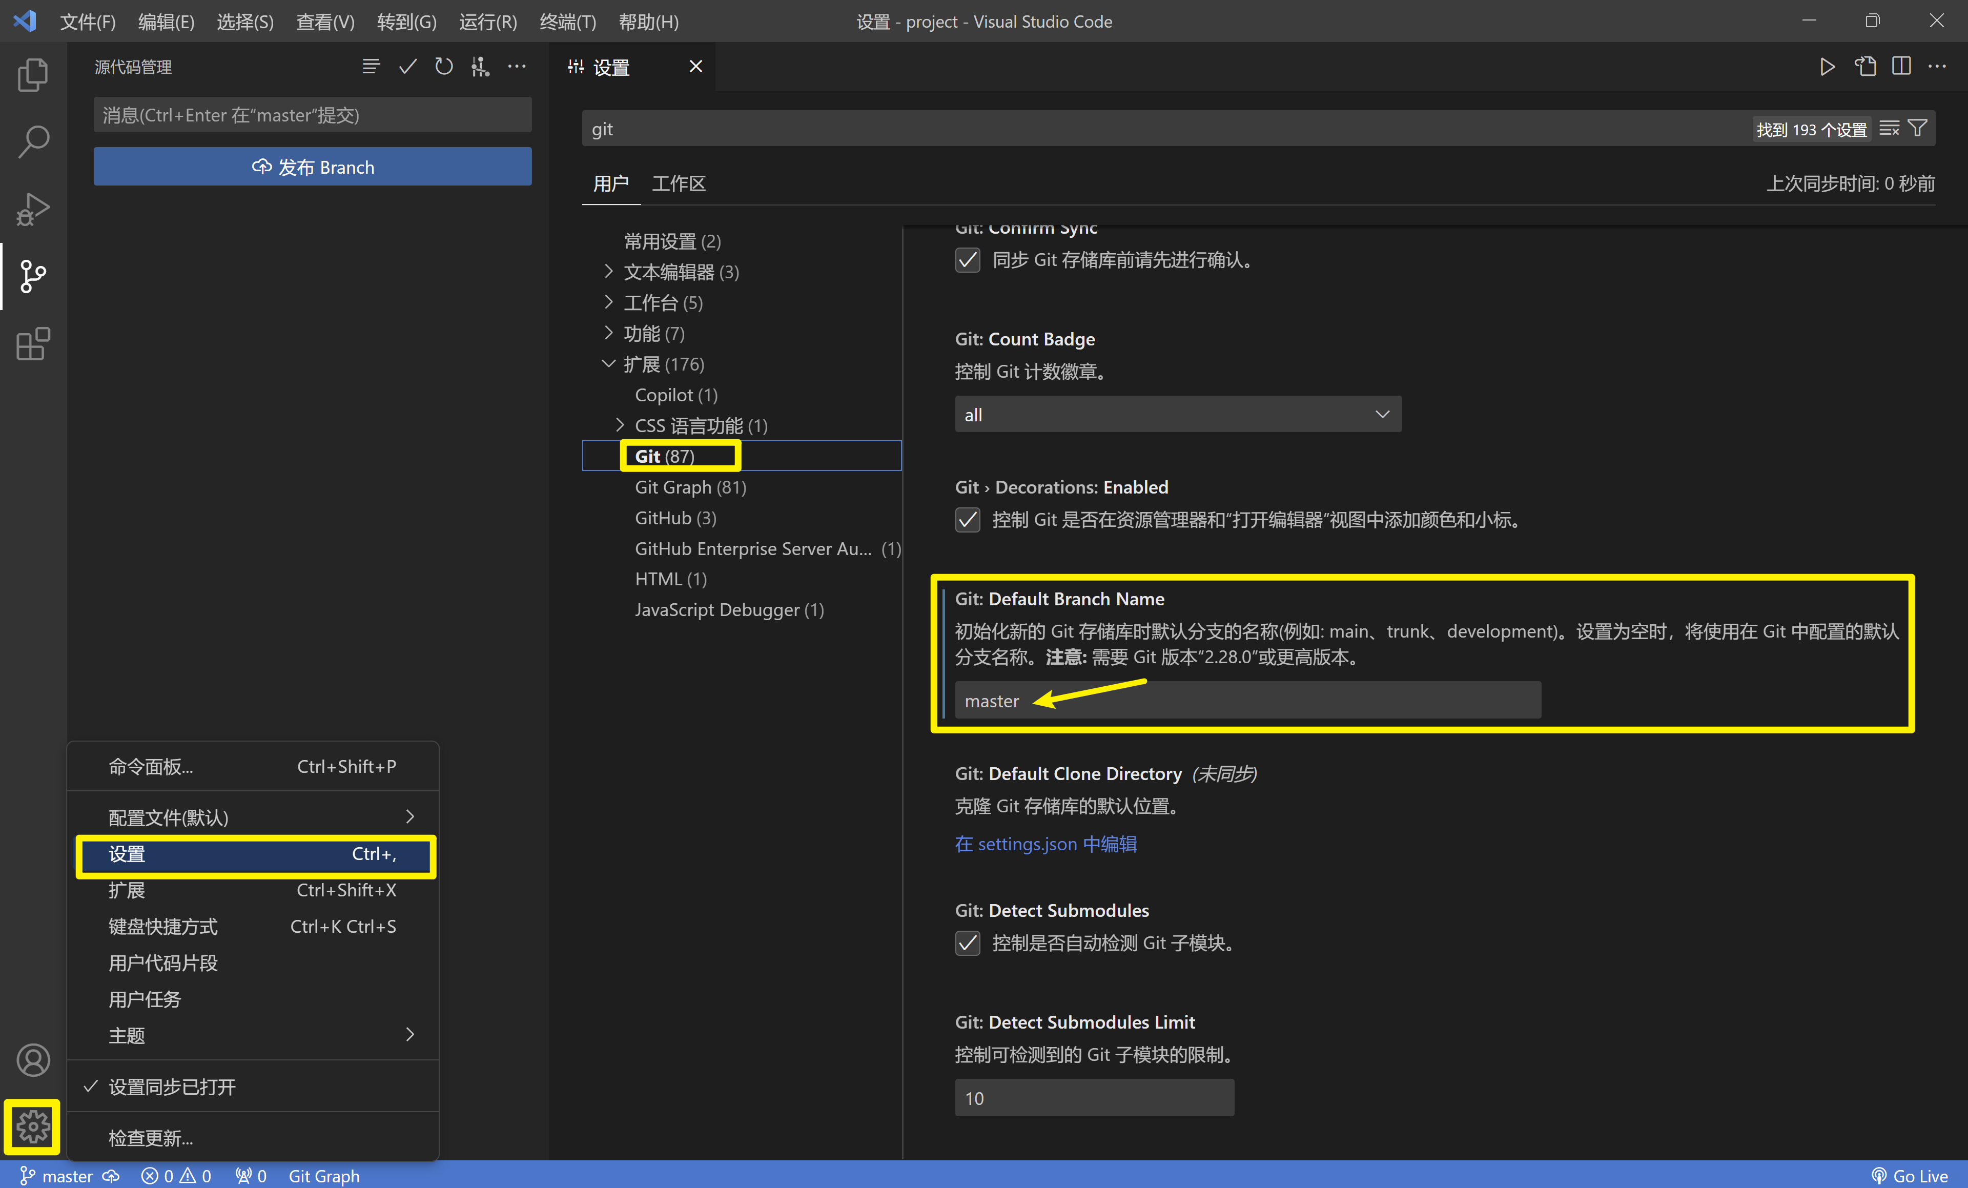Open 配置文件(默认) submenu

(x=253, y=817)
